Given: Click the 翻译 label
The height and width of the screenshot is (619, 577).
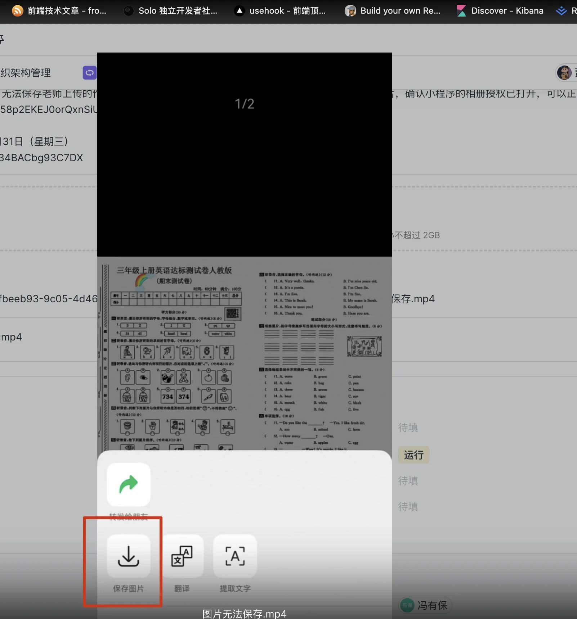Looking at the screenshot, I should (x=182, y=588).
